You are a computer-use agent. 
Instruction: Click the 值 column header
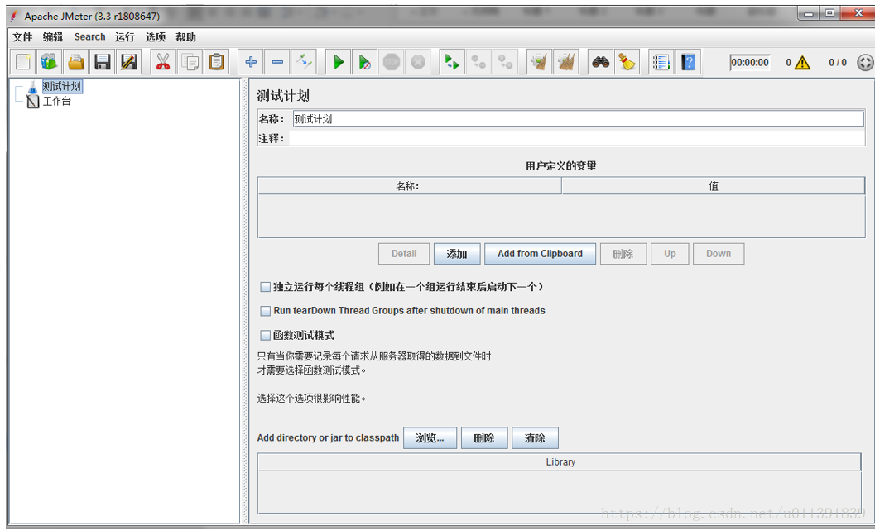(714, 186)
